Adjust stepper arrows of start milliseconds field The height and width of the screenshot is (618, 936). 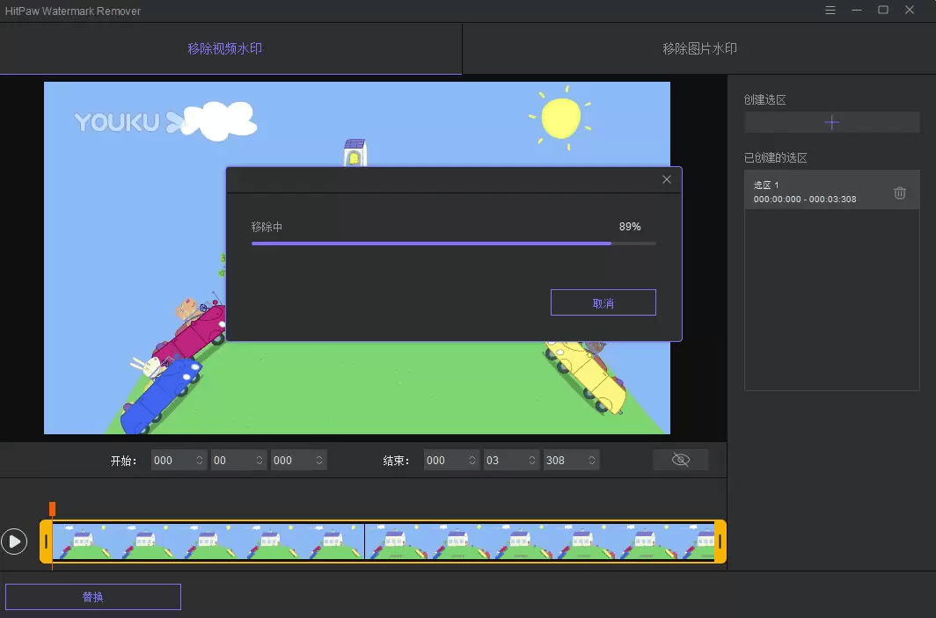coord(319,460)
